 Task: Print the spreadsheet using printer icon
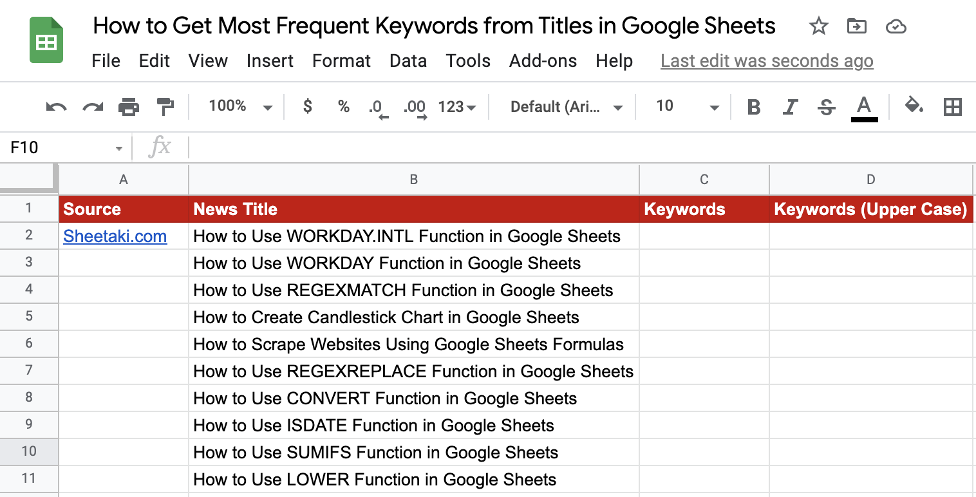point(129,107)
